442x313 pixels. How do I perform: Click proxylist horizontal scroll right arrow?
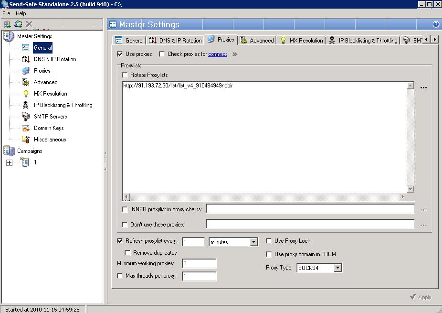403,196
